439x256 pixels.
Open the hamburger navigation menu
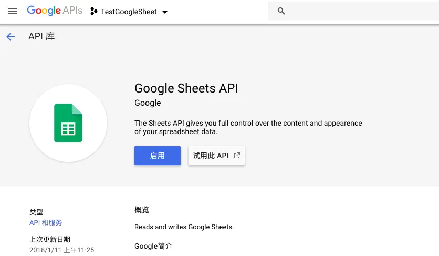[12, 11]
